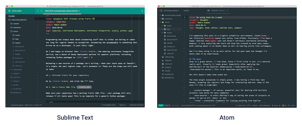Viewport: 302px width, 126px height.
Task: Open humans.txt in Atom tree view
Action: [x=169, y=47]
